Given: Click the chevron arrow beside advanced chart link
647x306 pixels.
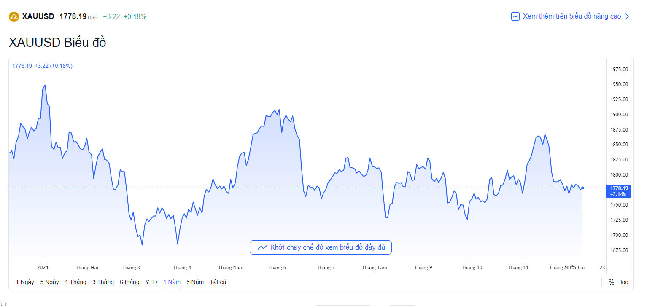Looking at the screenshot, I should click(x=627, y=16).
